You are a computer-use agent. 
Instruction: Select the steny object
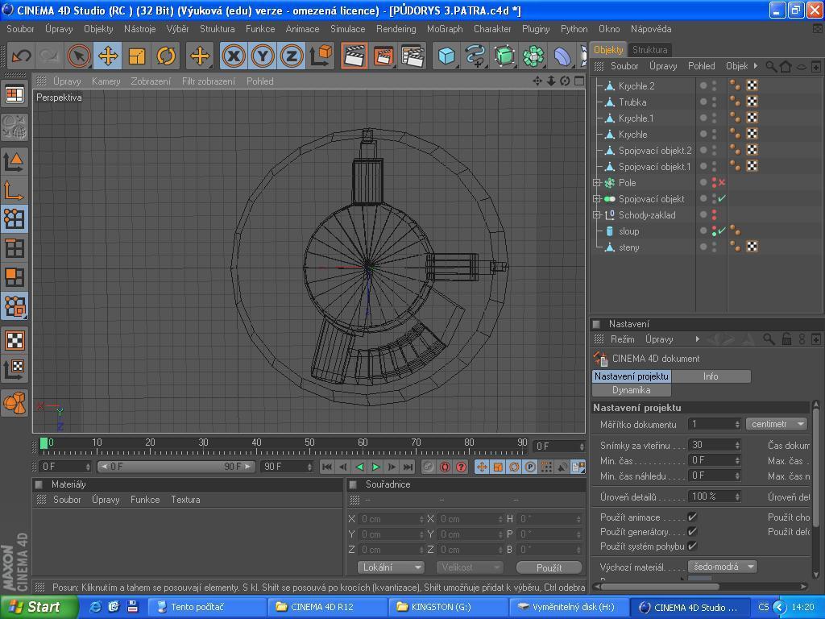(628, 247)
